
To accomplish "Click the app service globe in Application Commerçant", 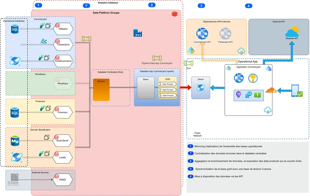I will point(239,78).
